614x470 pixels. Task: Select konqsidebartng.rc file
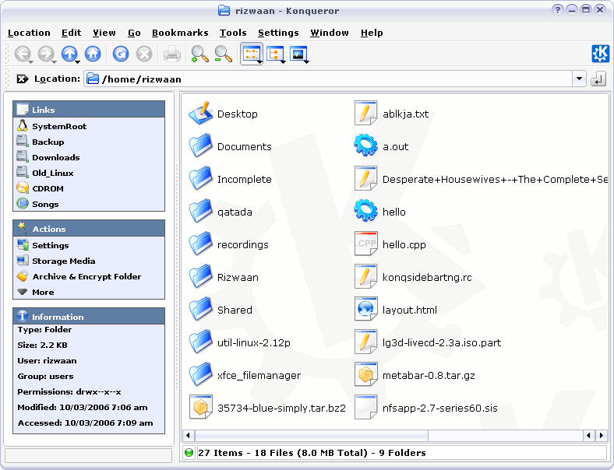coord(413,277)
